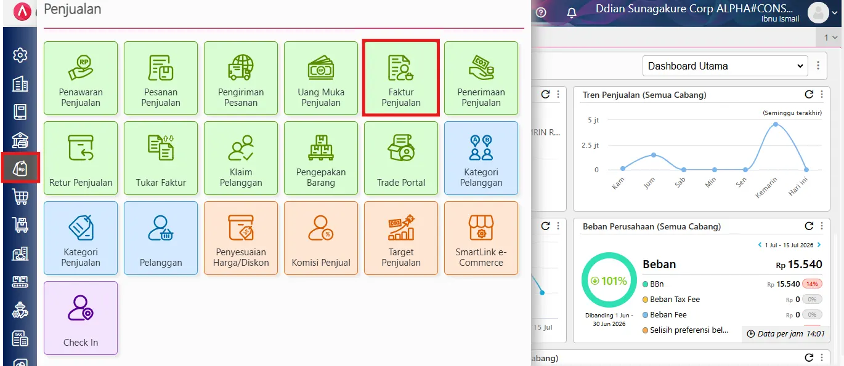Click the help question mark icon

541,12
